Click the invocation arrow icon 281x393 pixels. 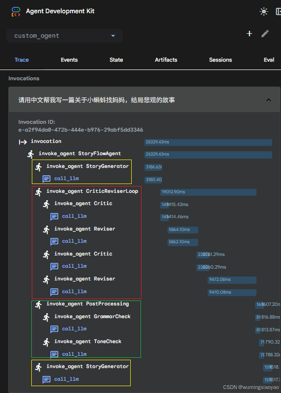coord(23,142)
